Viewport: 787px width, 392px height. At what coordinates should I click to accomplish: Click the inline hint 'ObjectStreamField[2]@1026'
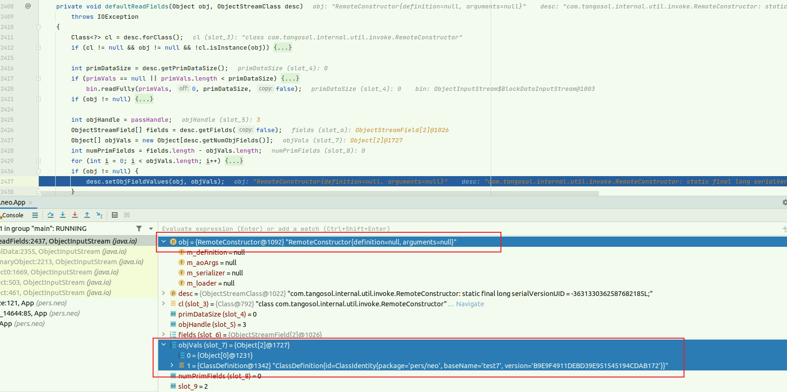(x=402, y=130)
